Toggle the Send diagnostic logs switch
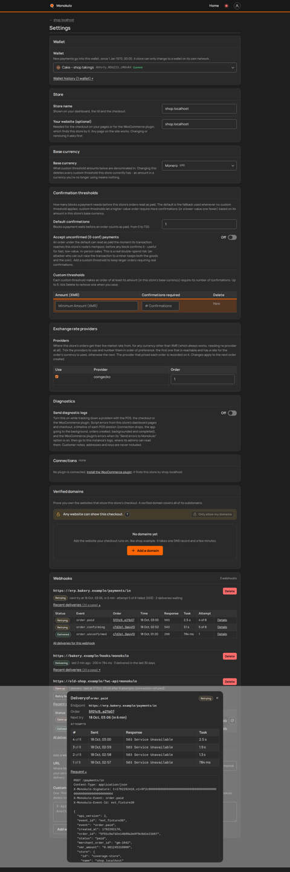 (232, 413)
